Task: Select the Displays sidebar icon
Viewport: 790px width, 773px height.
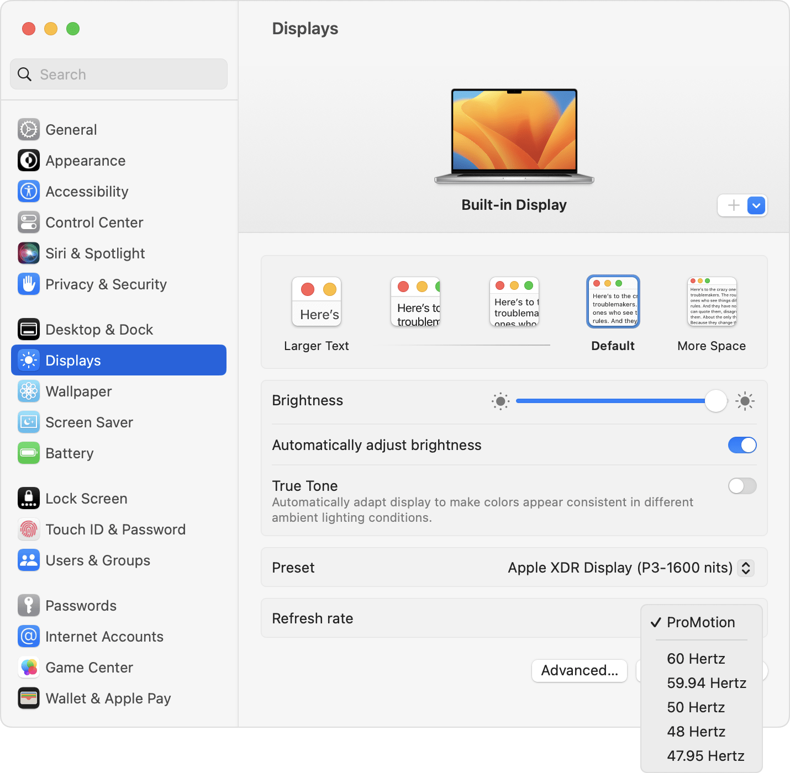Action: tap(28, 360)
